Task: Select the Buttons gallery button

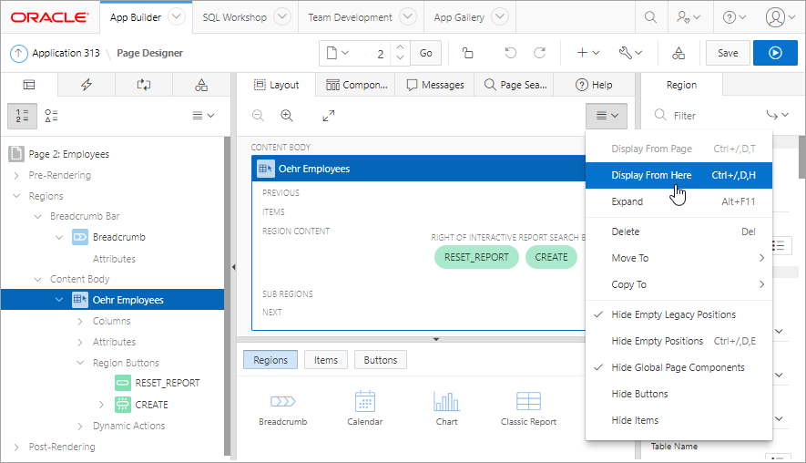Action: click(x=381, y=360)
